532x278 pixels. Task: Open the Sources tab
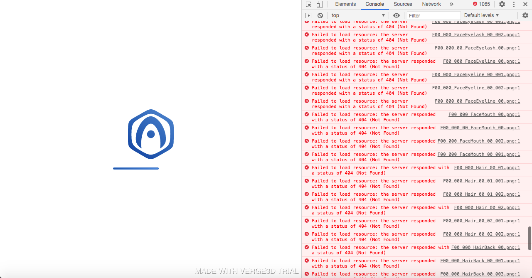(403, 4)
